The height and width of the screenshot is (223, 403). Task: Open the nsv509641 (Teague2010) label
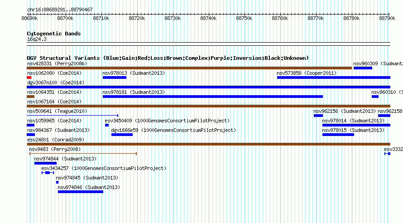[57, 111]
